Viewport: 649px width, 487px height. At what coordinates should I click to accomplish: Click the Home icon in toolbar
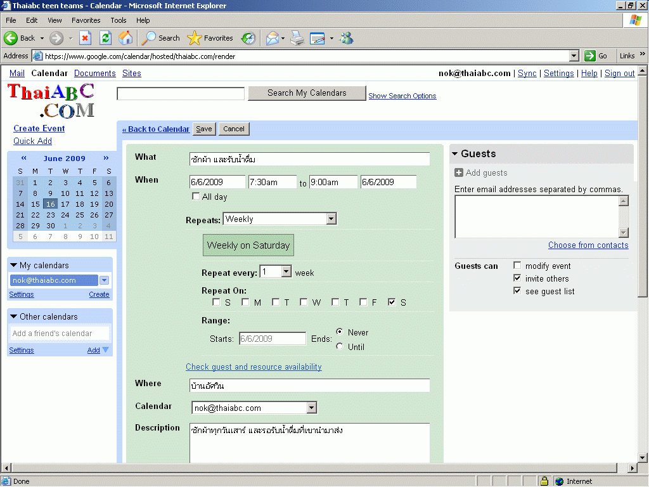[x=125, y=38]
